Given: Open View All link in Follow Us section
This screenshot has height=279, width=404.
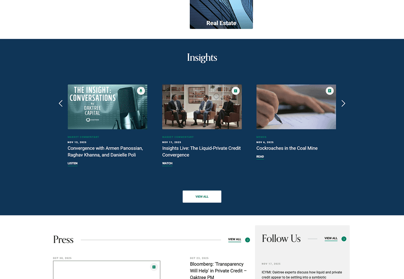Looking at the screenshot, I should (331, 238).
